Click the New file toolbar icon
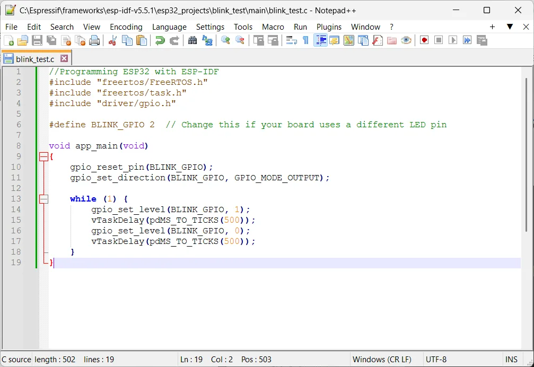The height and width of the screenshot is (367, 534). [9, 40]
